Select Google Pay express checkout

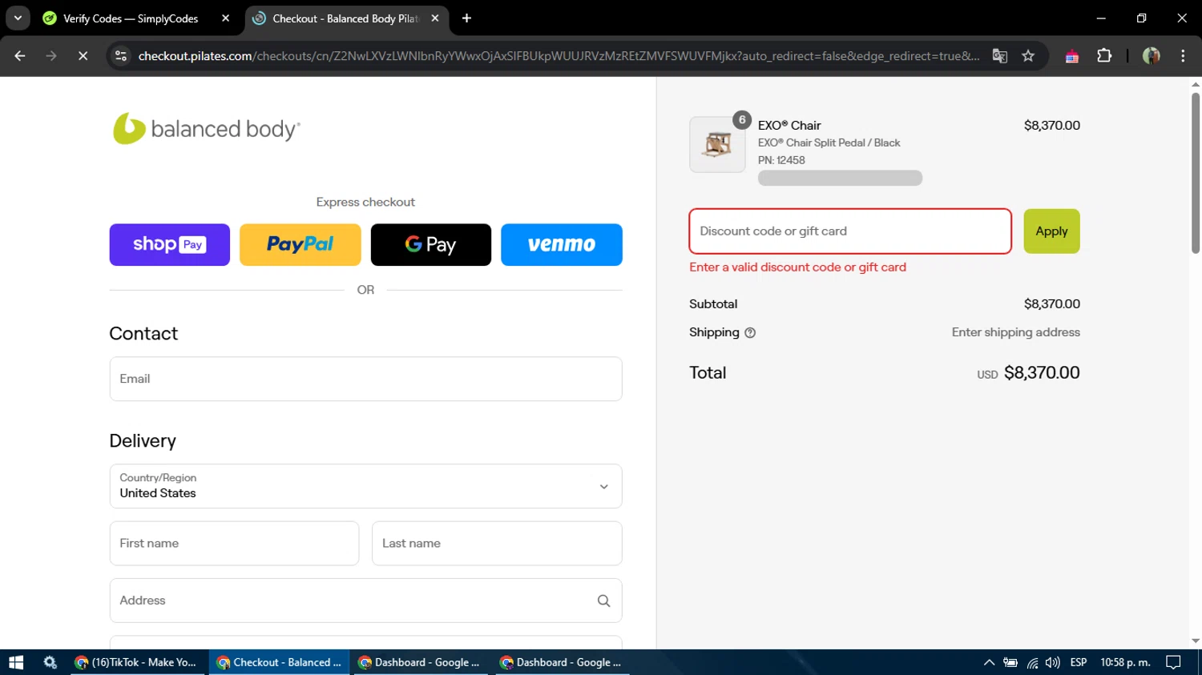[431, 244]
